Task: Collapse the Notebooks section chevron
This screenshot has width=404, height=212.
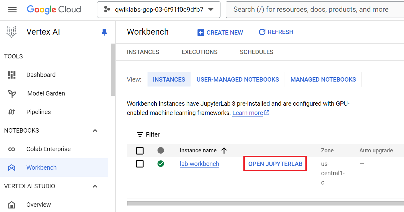Action: coord(95,131)
